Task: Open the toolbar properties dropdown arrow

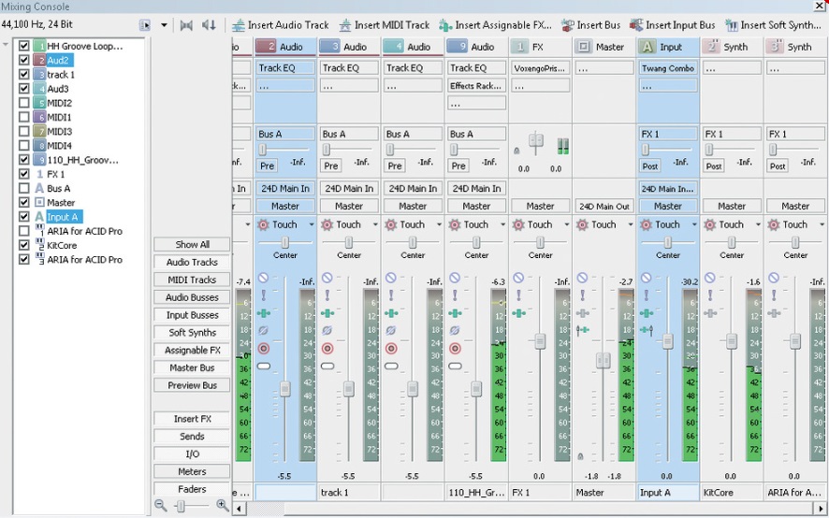Action: click(x=165, y=25)
